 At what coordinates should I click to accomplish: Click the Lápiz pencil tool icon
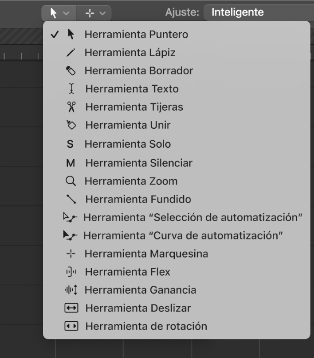click(71, 53)
